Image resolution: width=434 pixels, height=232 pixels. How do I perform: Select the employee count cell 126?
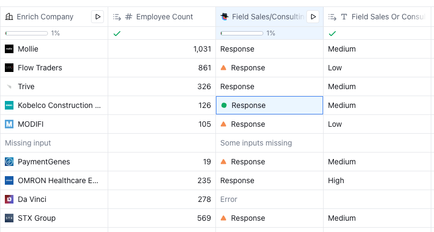[x=162, y=105]
